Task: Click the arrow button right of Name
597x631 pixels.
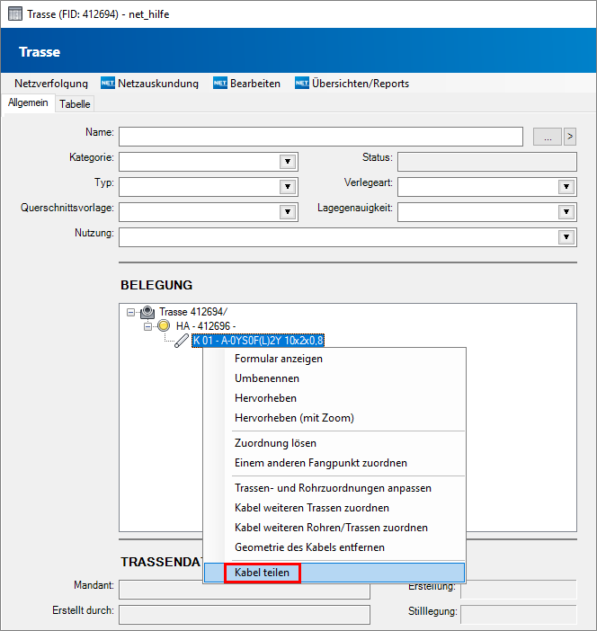Action: click(x=569, y=137)
